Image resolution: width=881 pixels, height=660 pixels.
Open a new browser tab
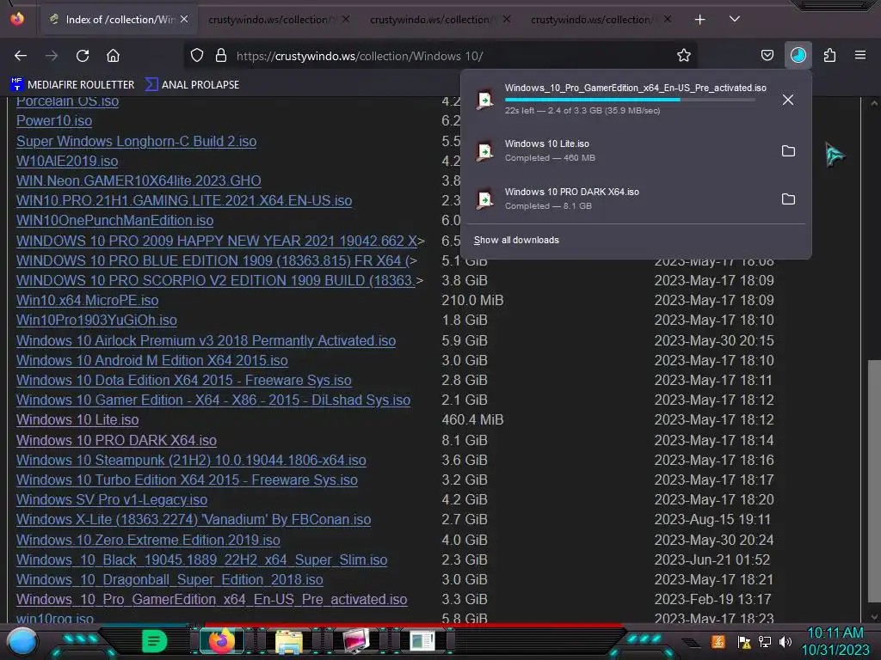tap(699, 20)
